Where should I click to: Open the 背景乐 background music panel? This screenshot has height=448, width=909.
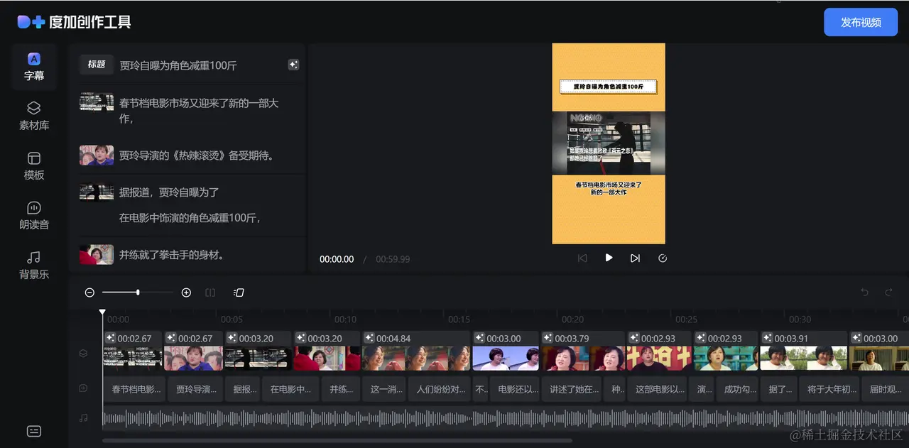coord(34,266)
